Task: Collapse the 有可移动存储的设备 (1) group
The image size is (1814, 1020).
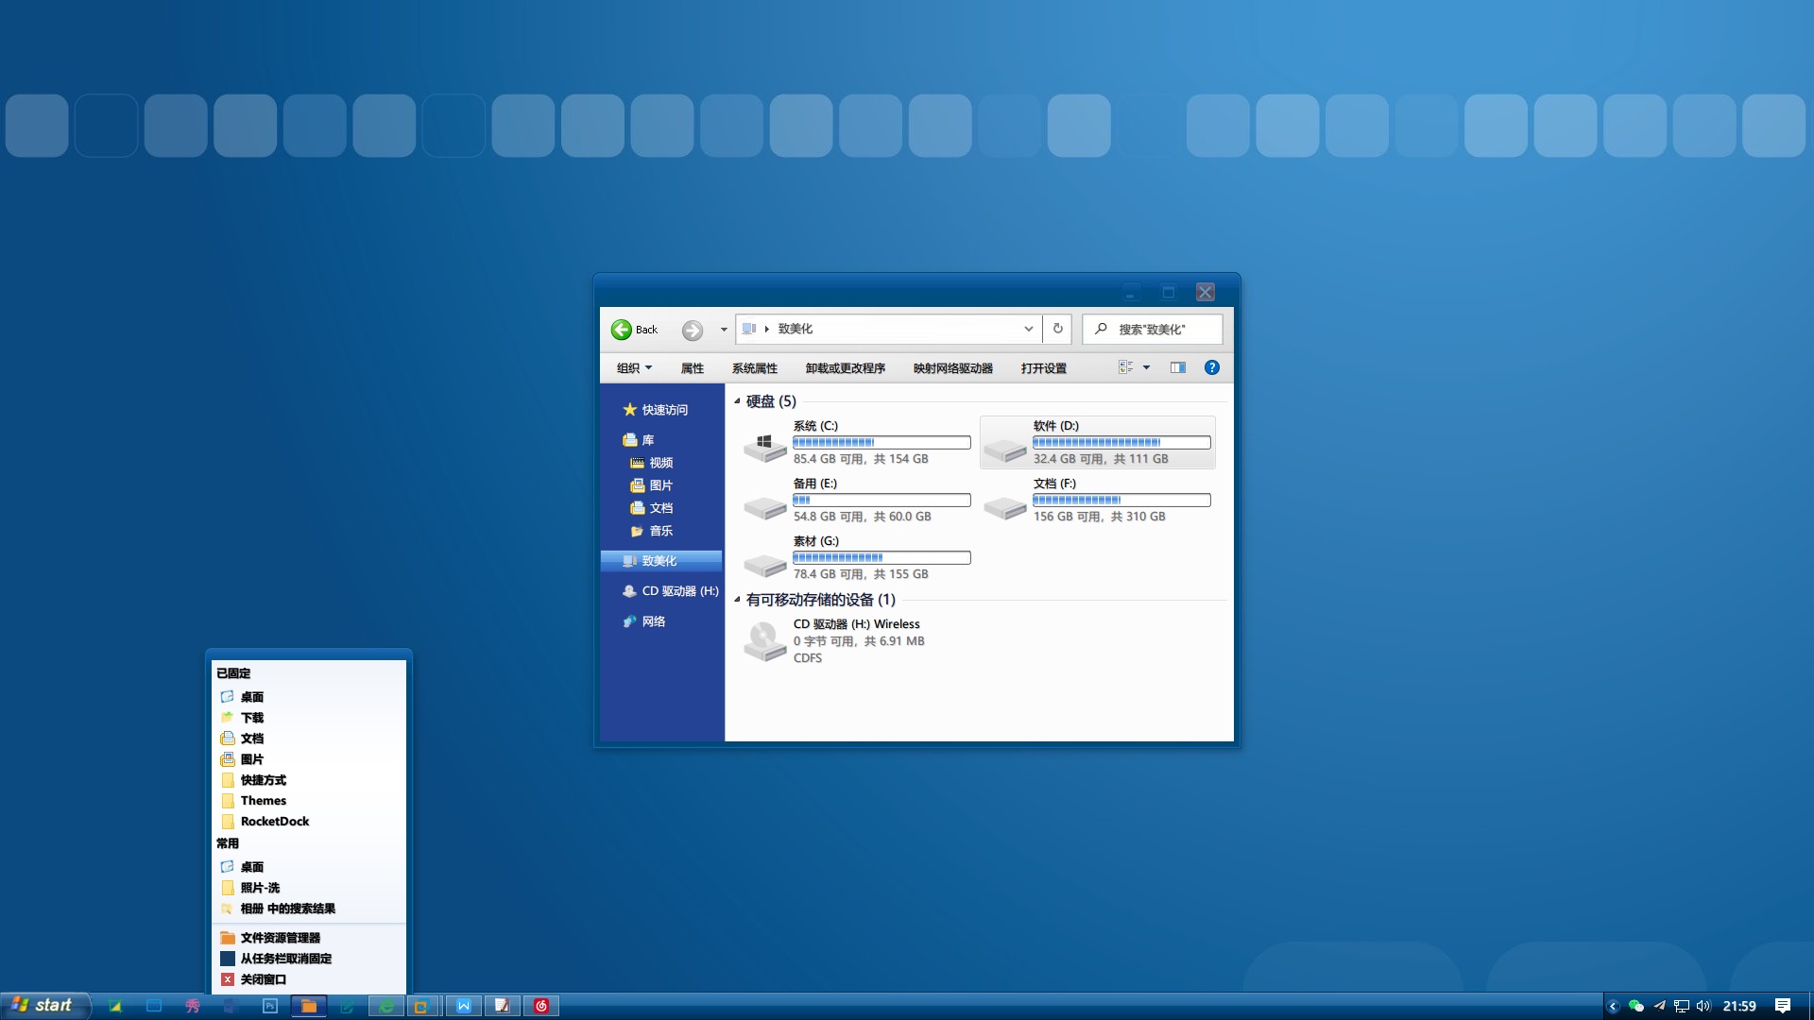Action: point(737,600)
